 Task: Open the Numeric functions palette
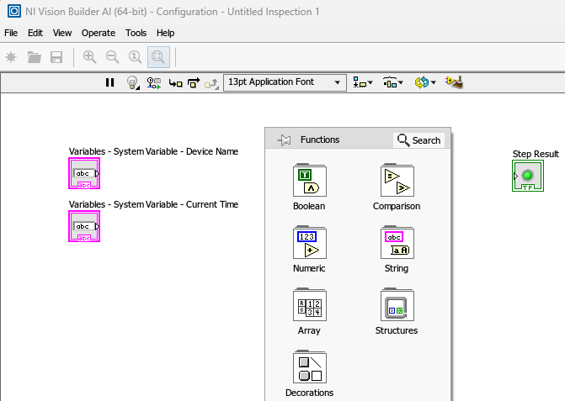pos(310,242)
